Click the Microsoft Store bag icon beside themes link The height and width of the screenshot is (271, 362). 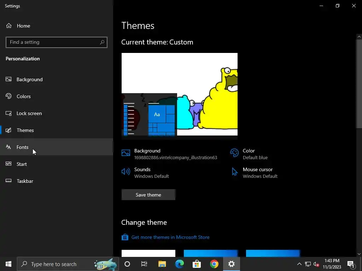coord(125,237)
